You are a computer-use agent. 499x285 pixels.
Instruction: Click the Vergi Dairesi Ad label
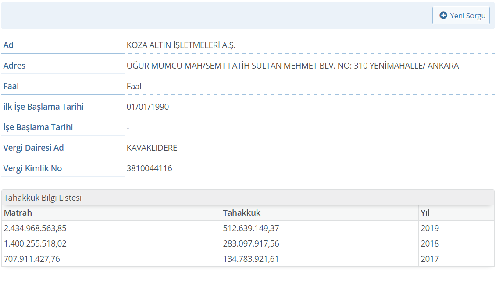[33, 148]
